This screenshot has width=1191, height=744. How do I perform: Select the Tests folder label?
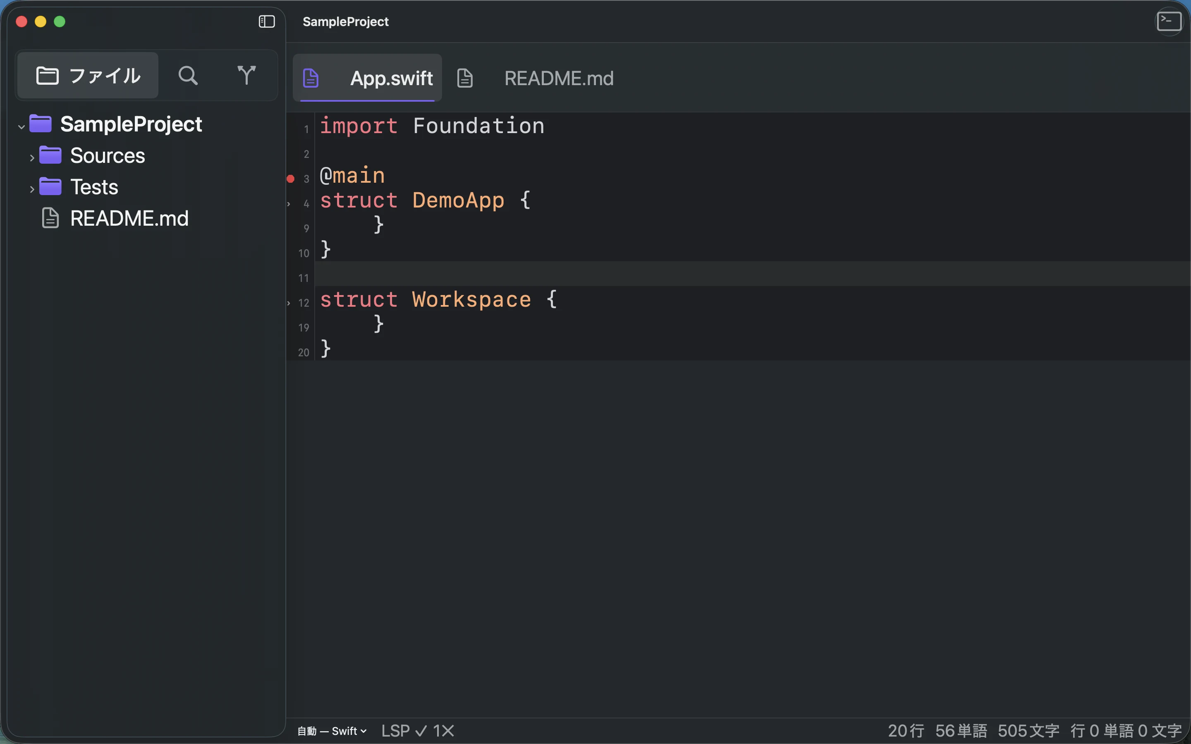pyautogui.click(x=94, y=187)
